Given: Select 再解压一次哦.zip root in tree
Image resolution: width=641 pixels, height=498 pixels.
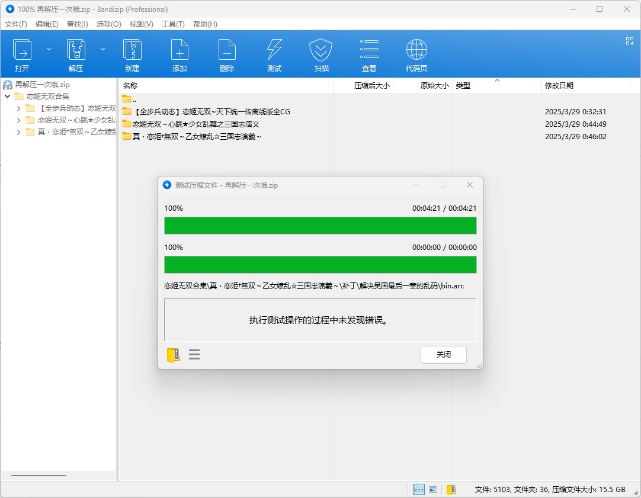Looking at the screenshot, I should pos(42,85).
